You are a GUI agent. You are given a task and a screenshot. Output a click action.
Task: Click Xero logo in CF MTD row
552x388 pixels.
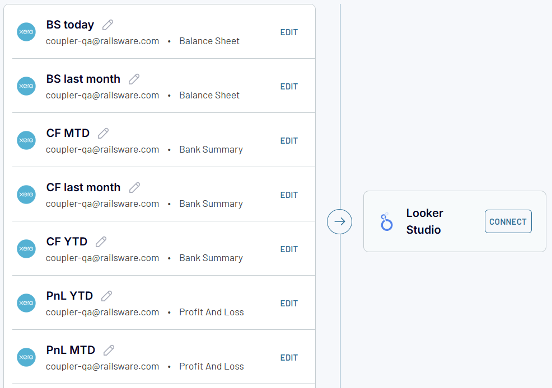tap(26, 140)
